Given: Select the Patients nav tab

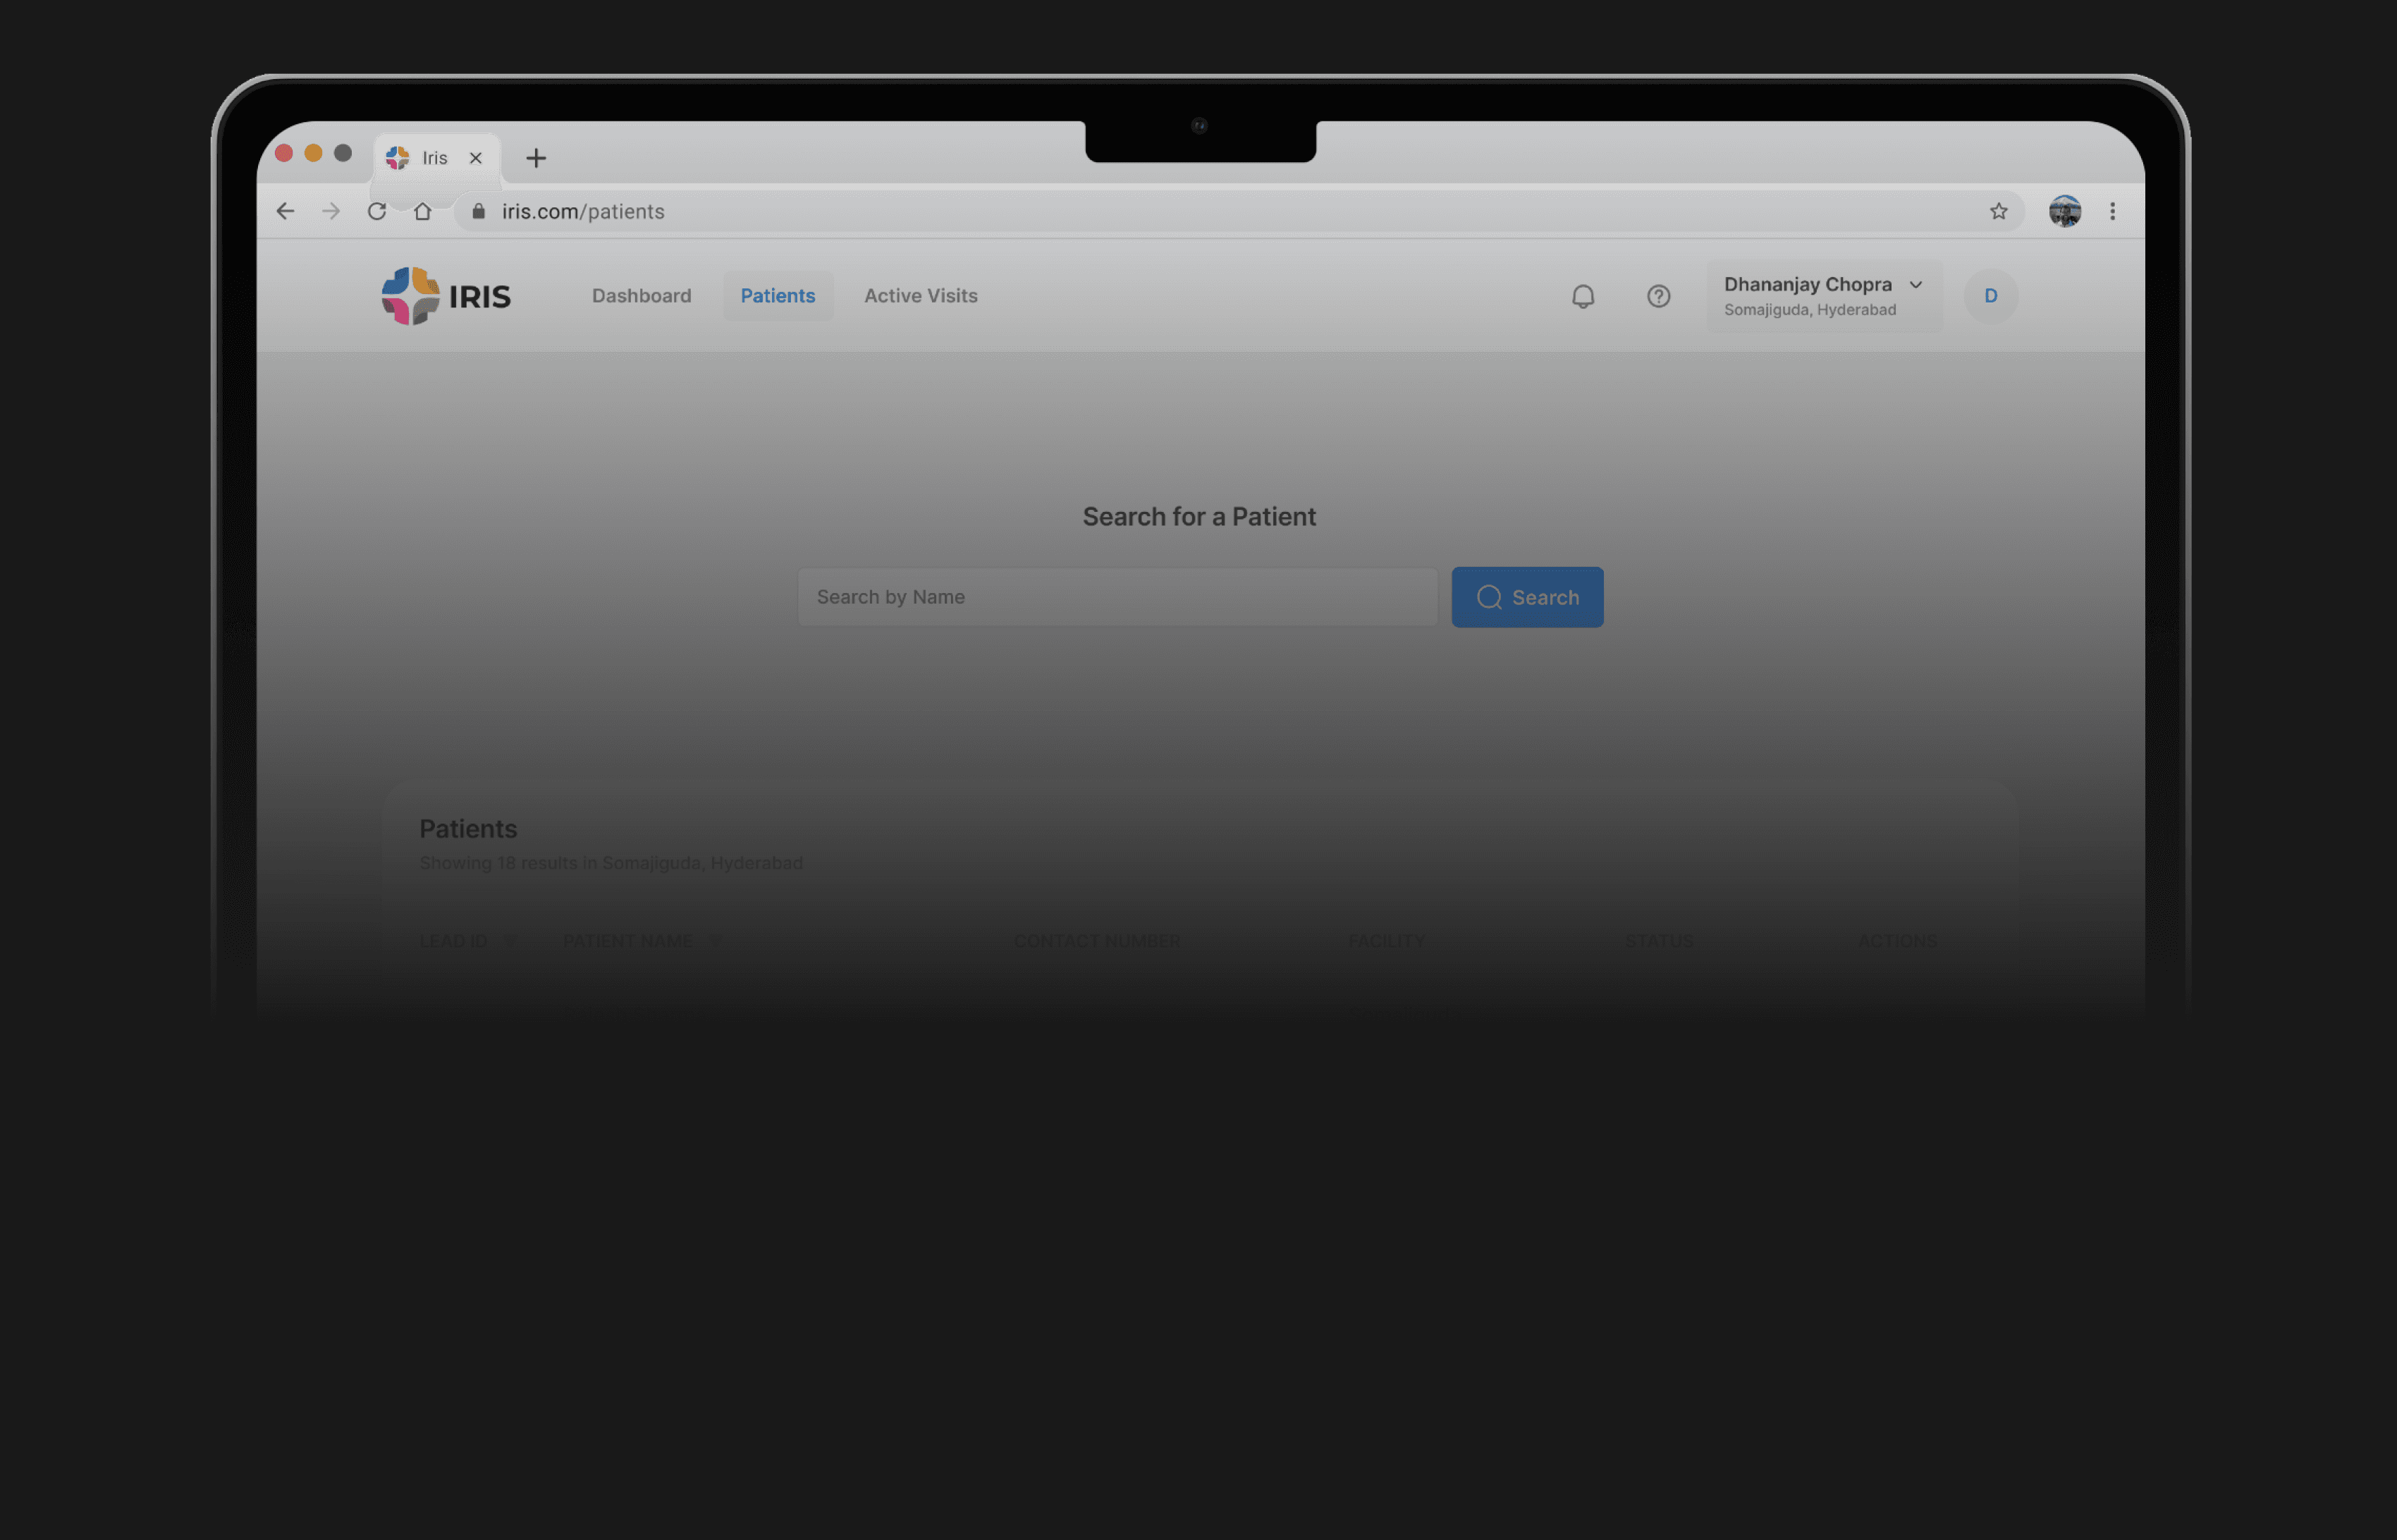Looking at the screenshot, I should [x=778, y=296].
